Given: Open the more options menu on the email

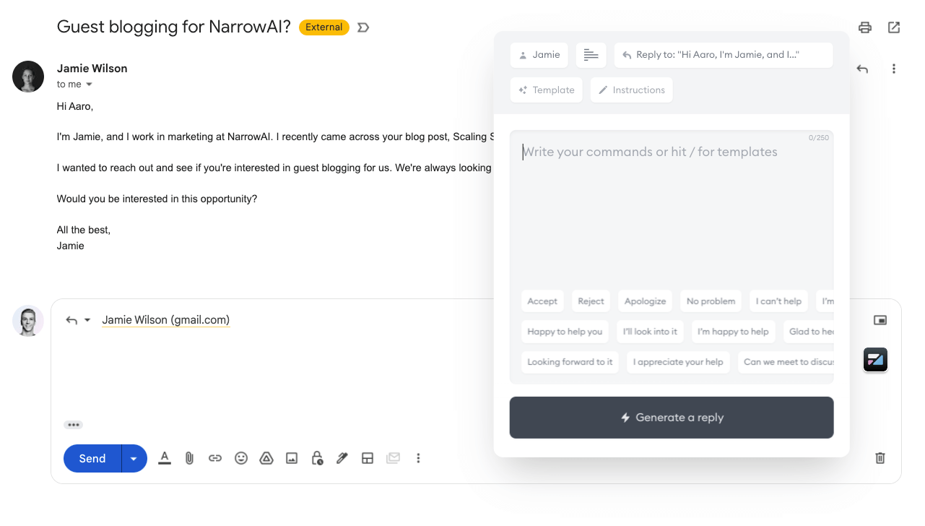Looking at the screenshot, I should 894,69.
